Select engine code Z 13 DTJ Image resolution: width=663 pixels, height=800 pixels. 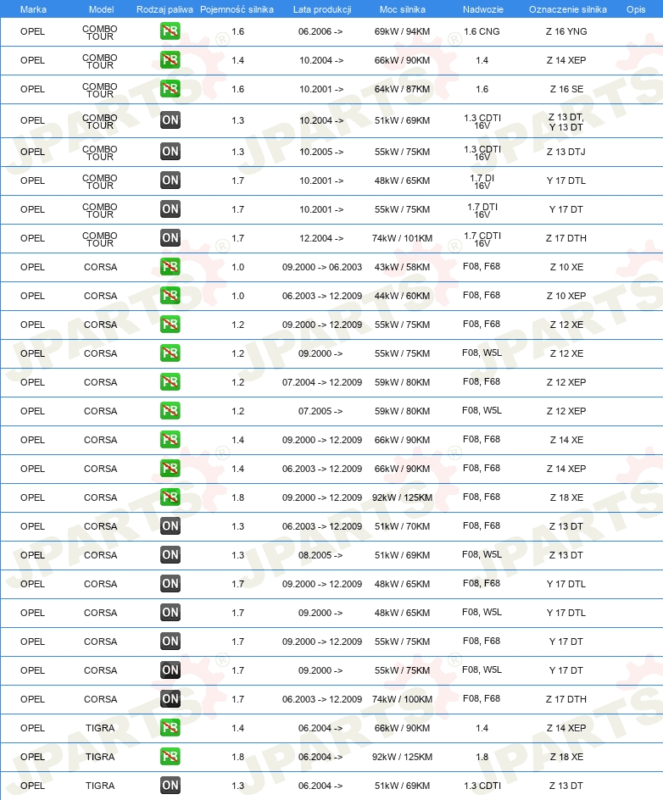click(x=566, y=152)
